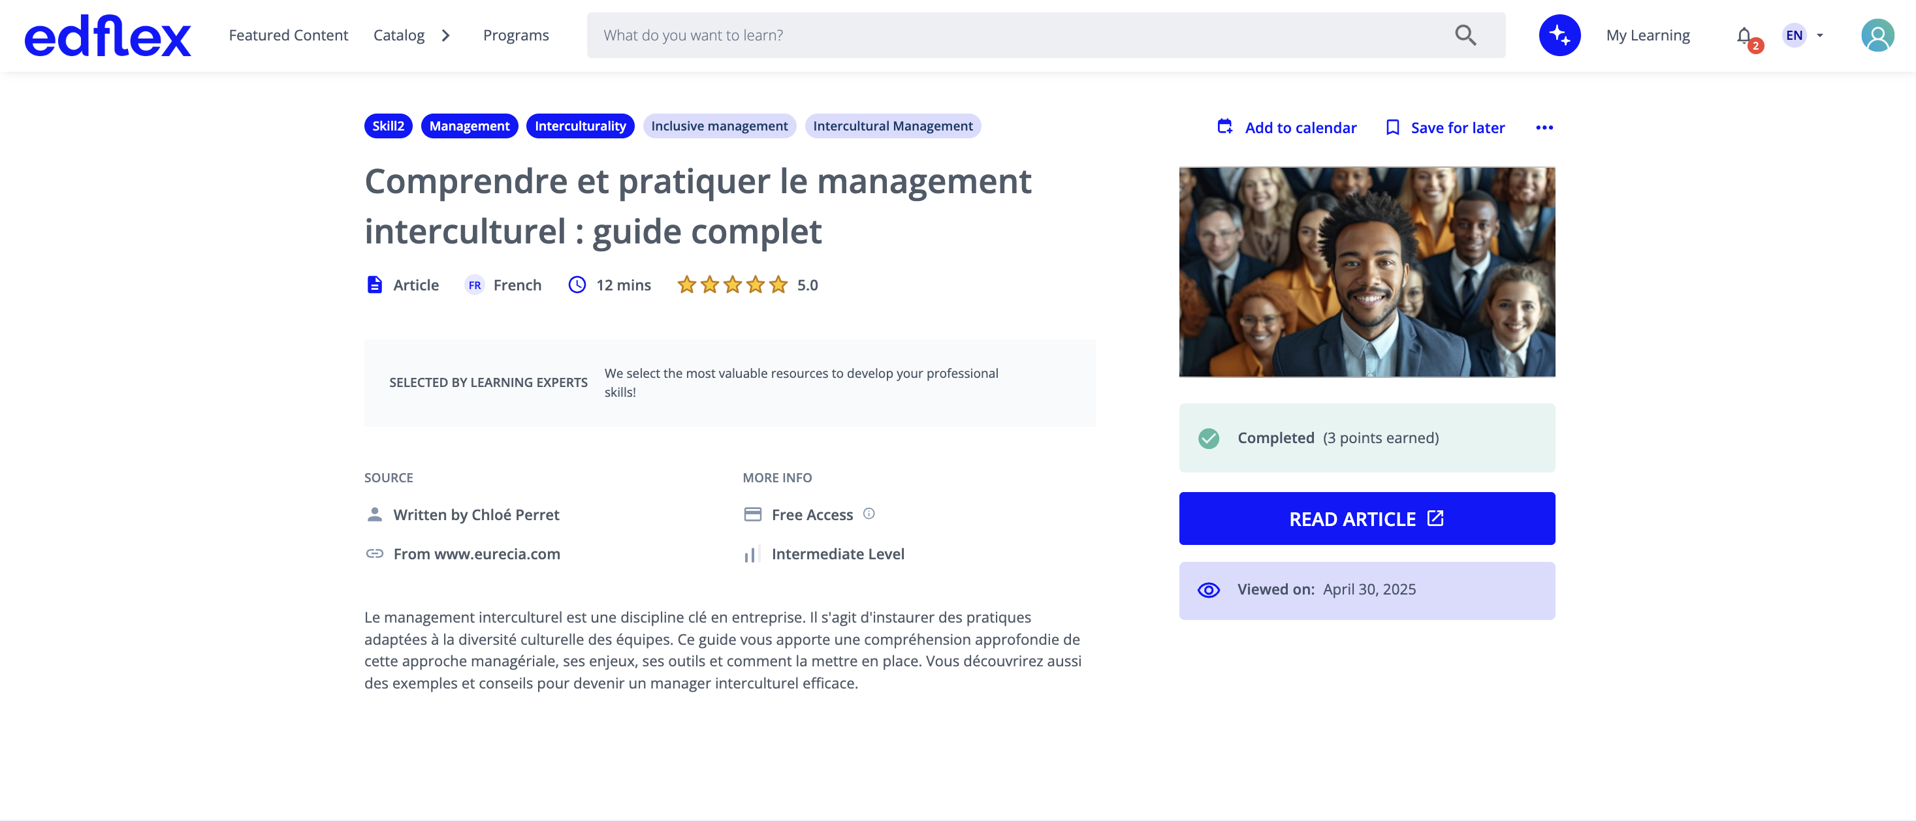Click the Article document icon
Image resolution: width=1916 pixels, height=821 pixels.
click(374, 285)
